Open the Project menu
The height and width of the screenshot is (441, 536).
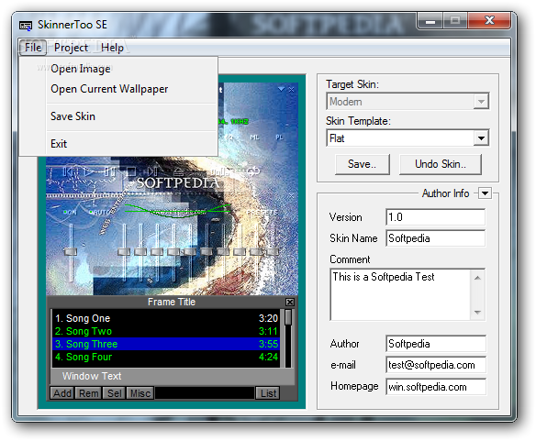point(71,48)
